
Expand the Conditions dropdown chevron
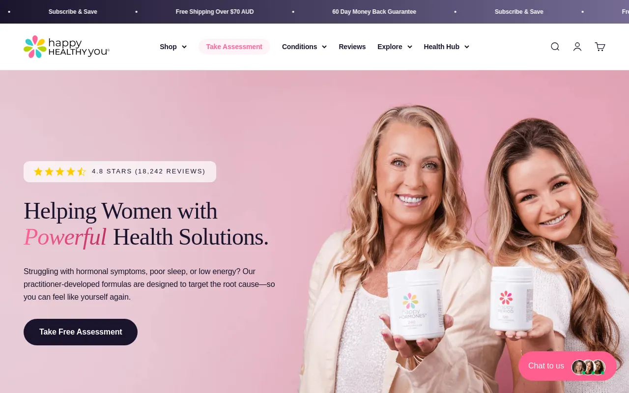(324, 47)
